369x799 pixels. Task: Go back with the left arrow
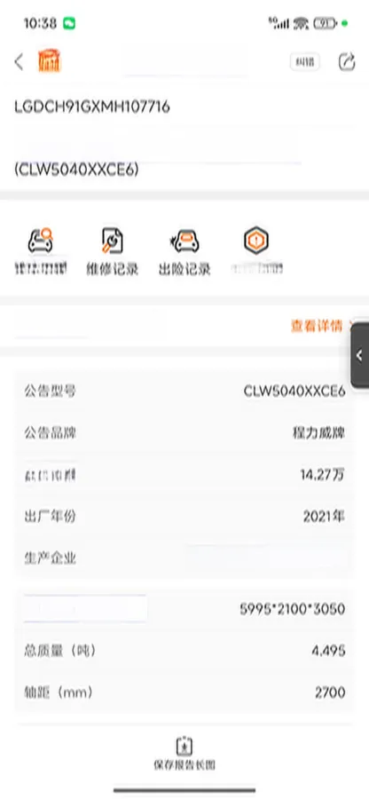(19, 62)
